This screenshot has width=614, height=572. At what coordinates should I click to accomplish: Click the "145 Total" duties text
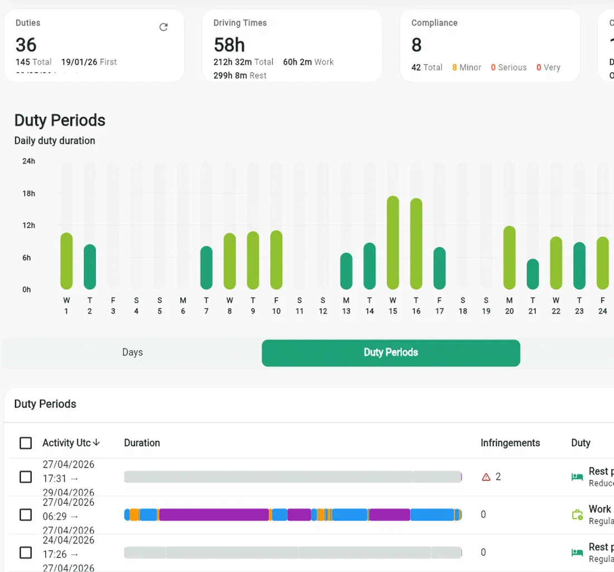[33, 62]
